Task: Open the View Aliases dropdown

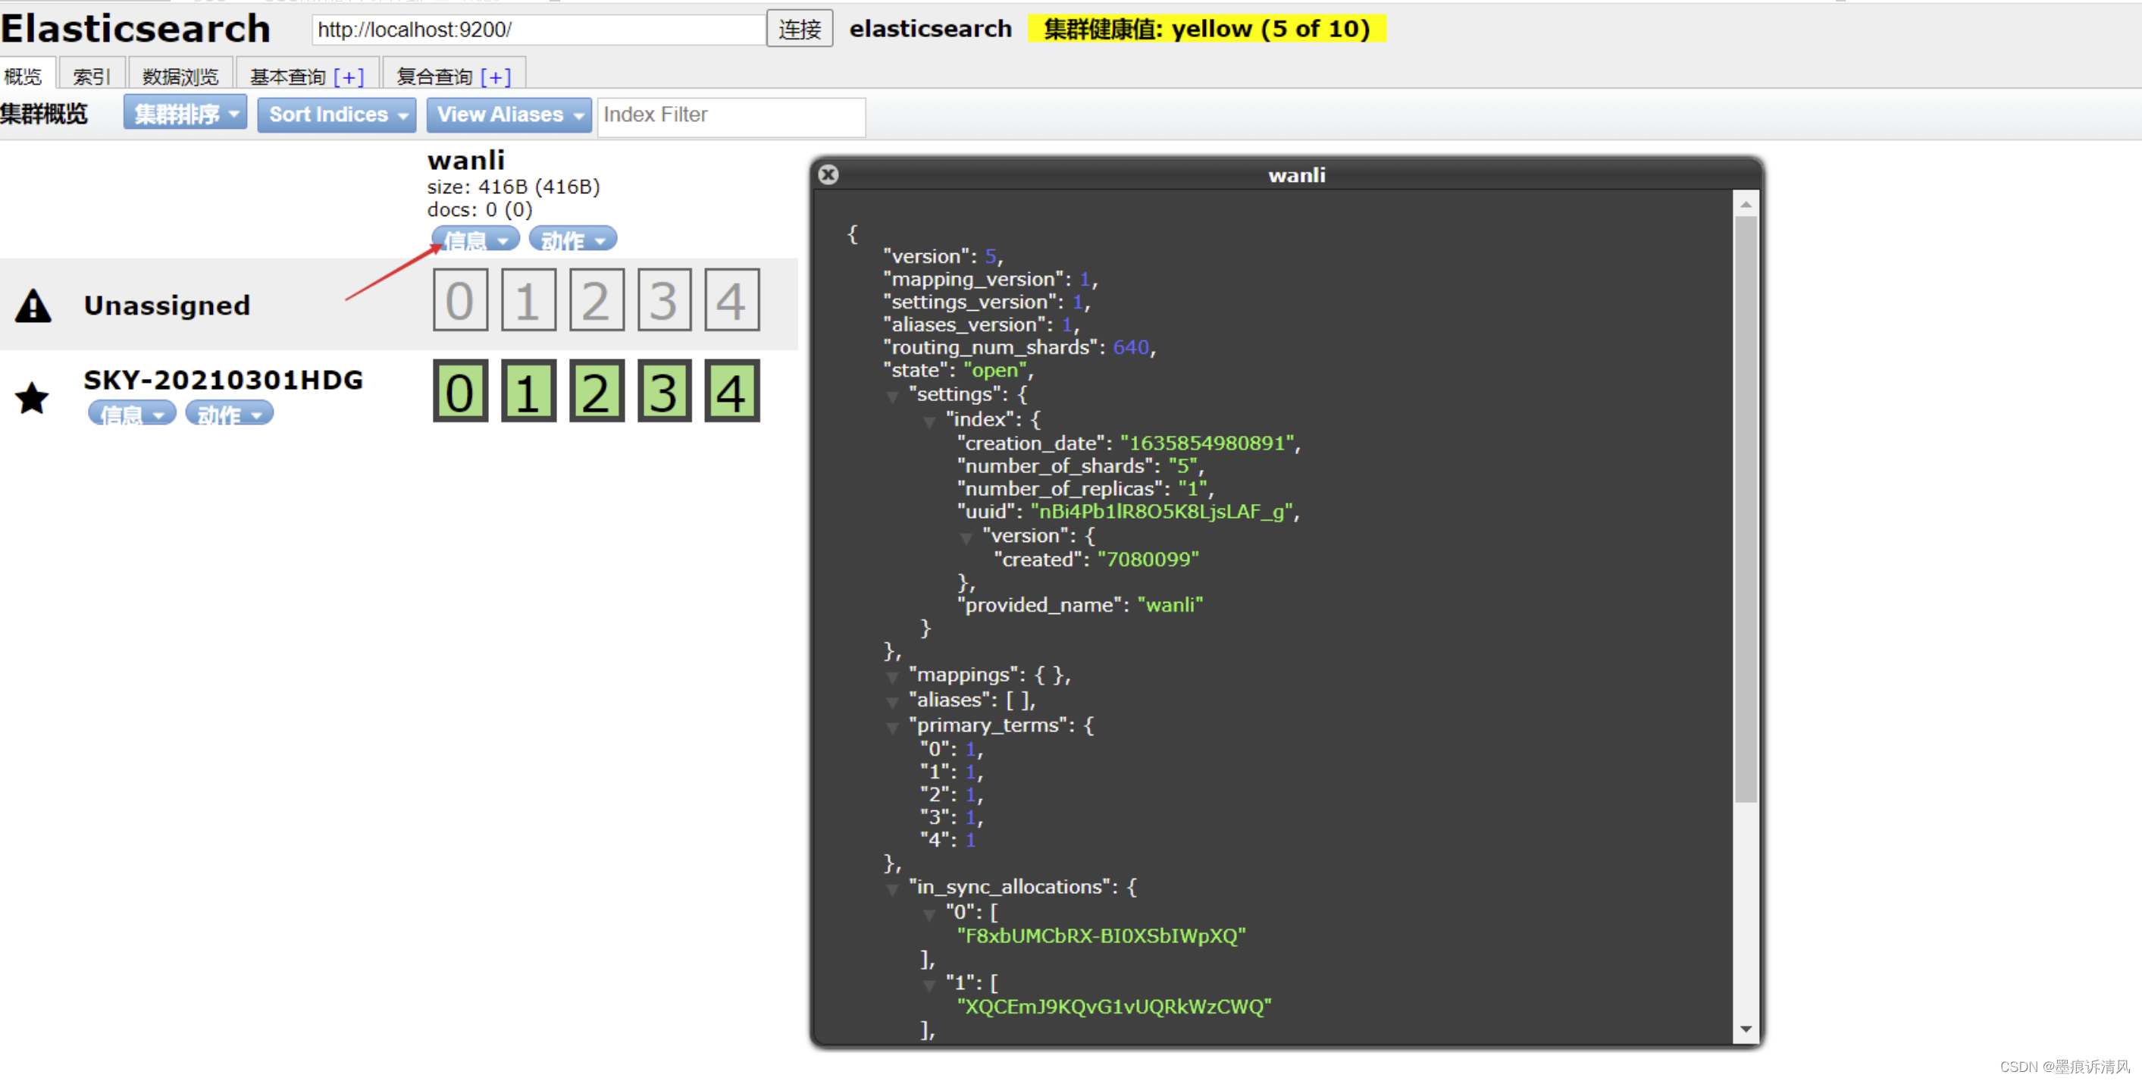Action: [508, 114]
